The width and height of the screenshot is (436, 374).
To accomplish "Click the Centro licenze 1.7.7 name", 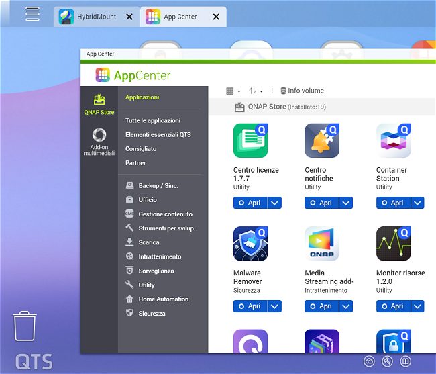I will pyautogui.click(x=256, y=174).
